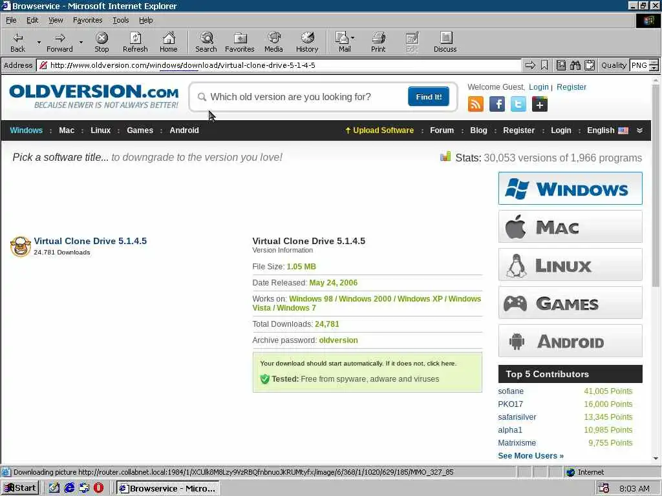This screenshot has width=662, height=496.
Task: Click the big Games category button
Action: click(570, 302)
